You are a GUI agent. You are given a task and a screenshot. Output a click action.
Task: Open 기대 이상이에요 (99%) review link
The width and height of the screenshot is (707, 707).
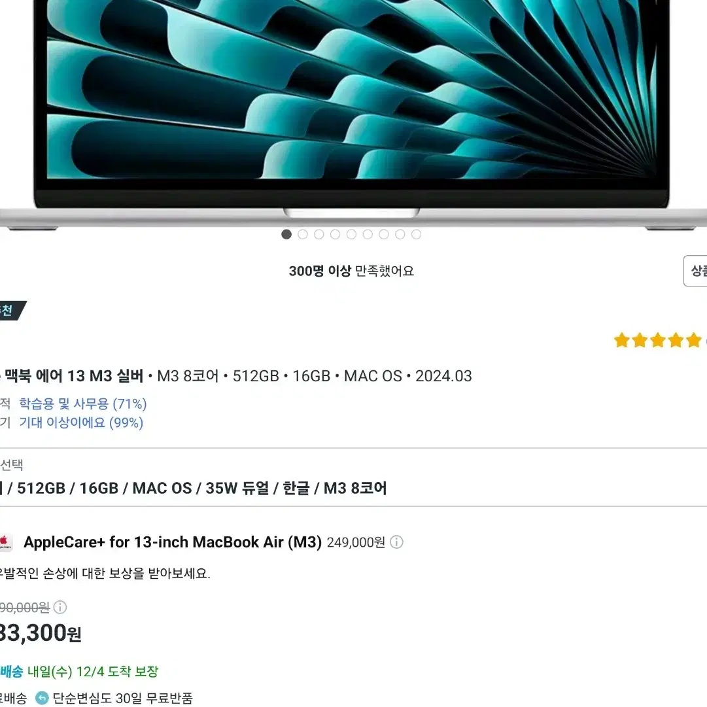81,422
